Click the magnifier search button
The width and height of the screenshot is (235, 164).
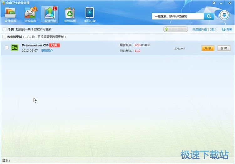point(209,16)
